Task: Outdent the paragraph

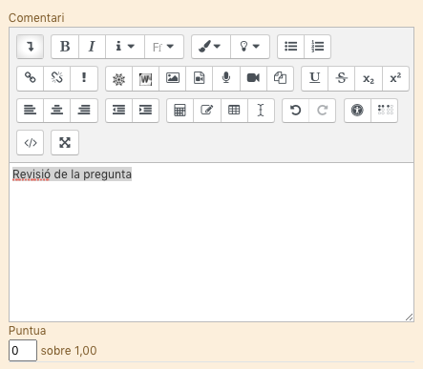Action: 118,111
